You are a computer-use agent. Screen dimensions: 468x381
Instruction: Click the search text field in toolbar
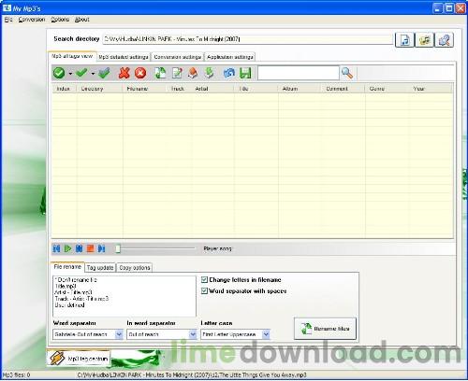tap(299, 73)
